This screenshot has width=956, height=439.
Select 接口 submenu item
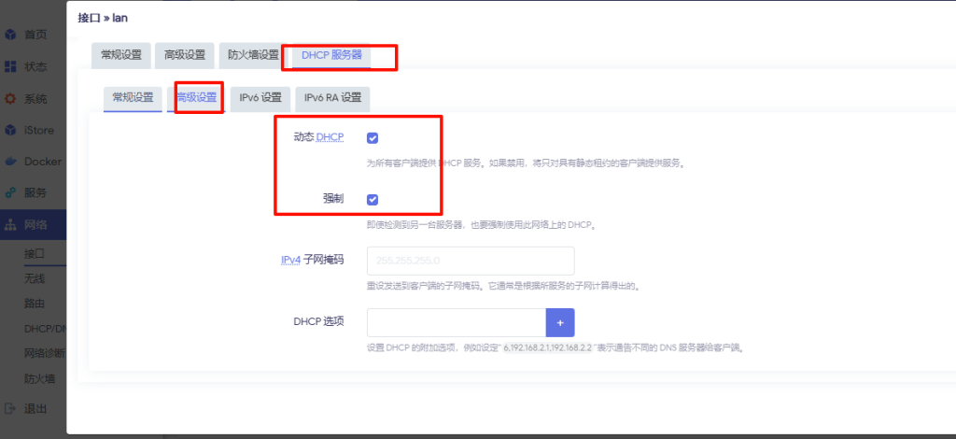35,254
